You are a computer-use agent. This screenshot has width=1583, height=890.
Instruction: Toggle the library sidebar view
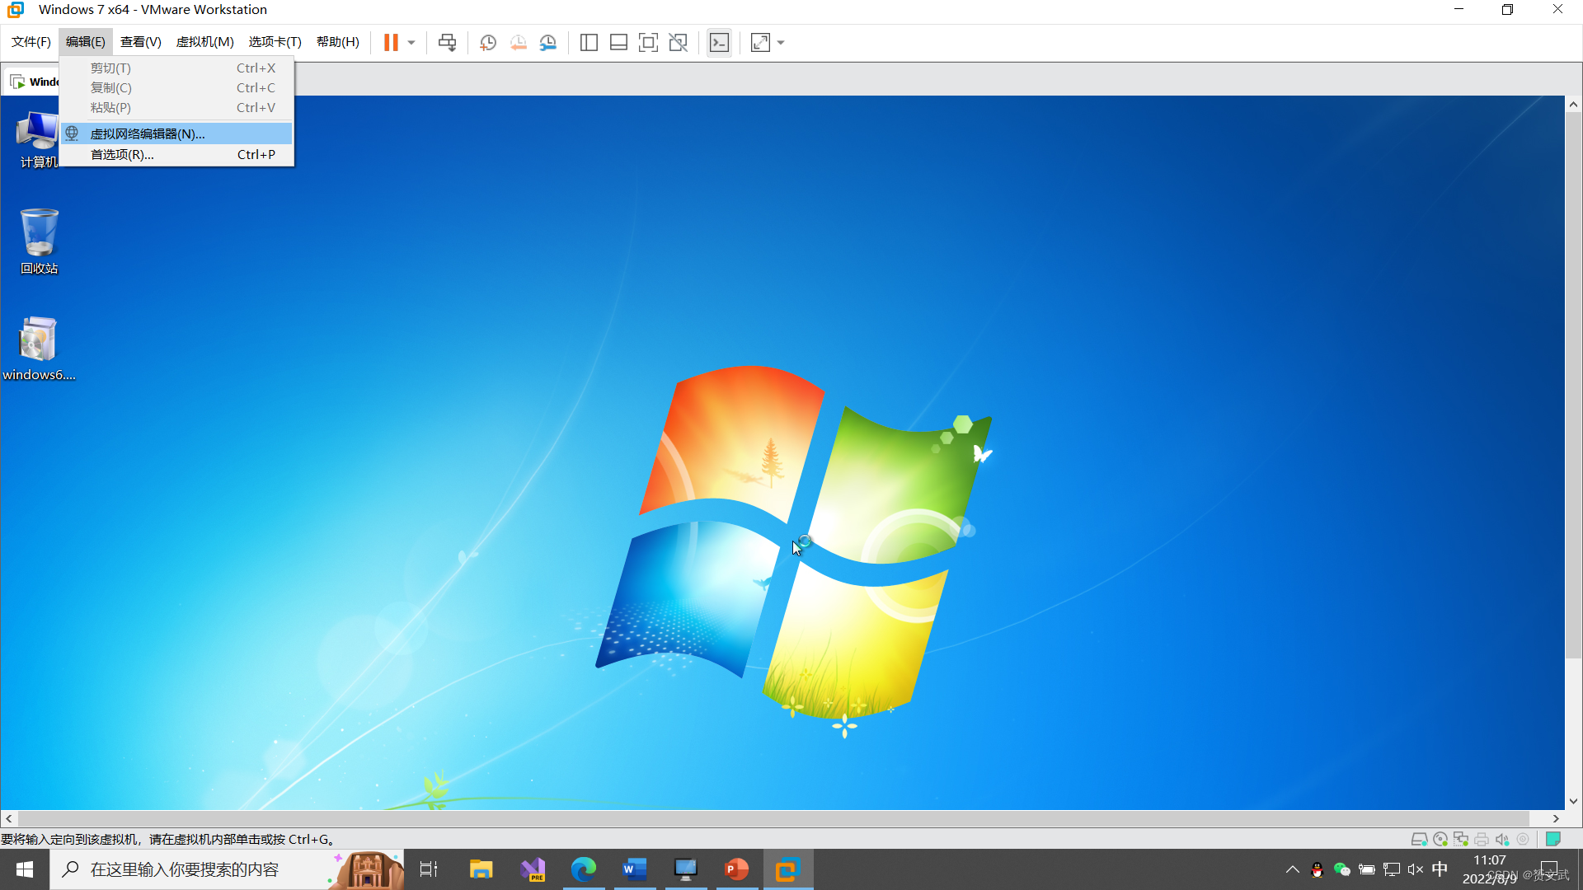[x=589, y=42]
